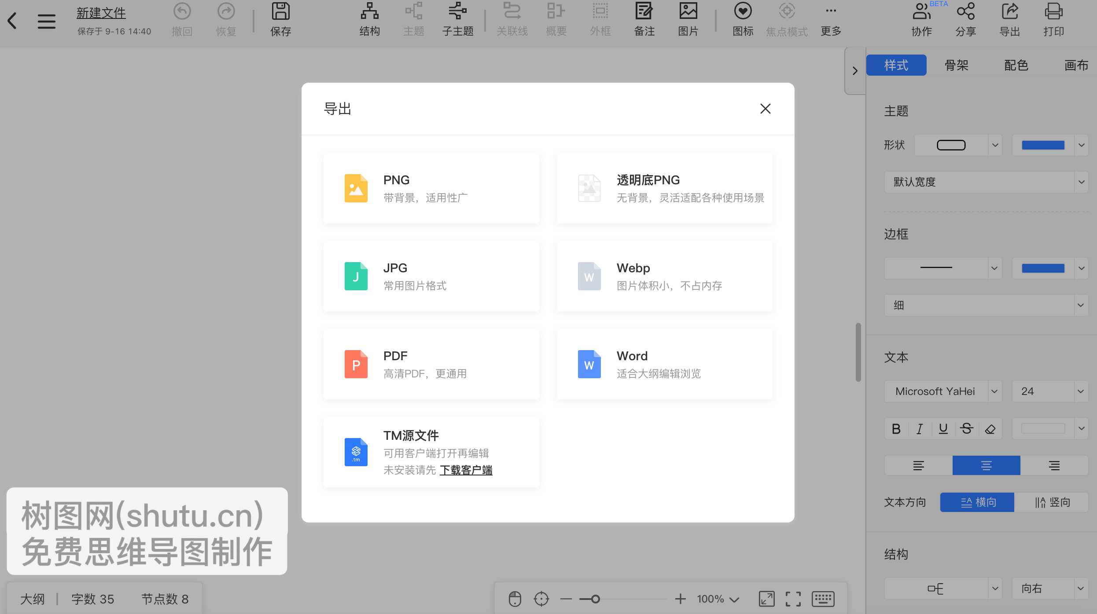Switch to the 配色 tab
Screen dimensions: 1097x614
(x=1016, y=65)
